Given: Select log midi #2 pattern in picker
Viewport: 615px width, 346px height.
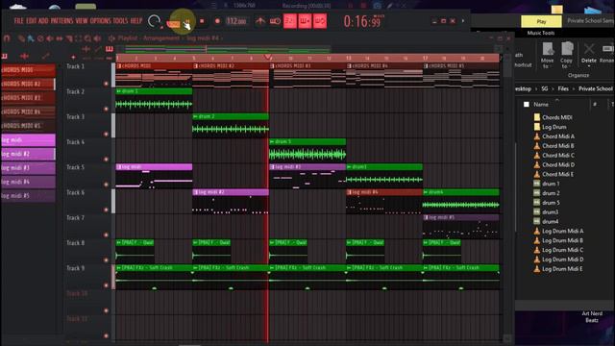Looking at the screenshot, I should [28, 154].
